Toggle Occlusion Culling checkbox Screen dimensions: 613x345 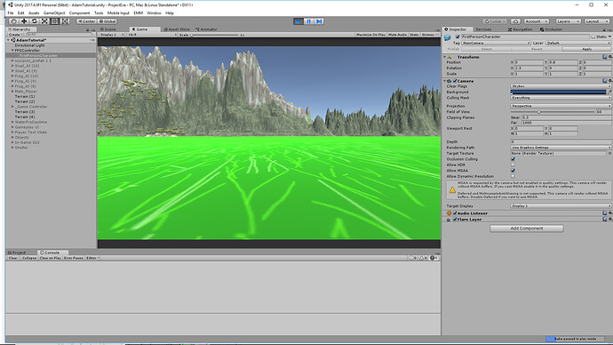tap(513, 159)
